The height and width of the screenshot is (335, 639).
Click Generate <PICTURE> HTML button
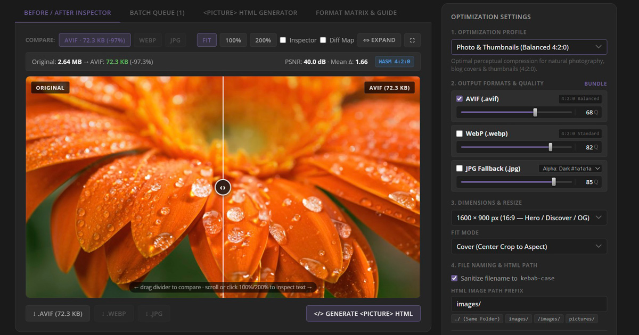(363, 314)
